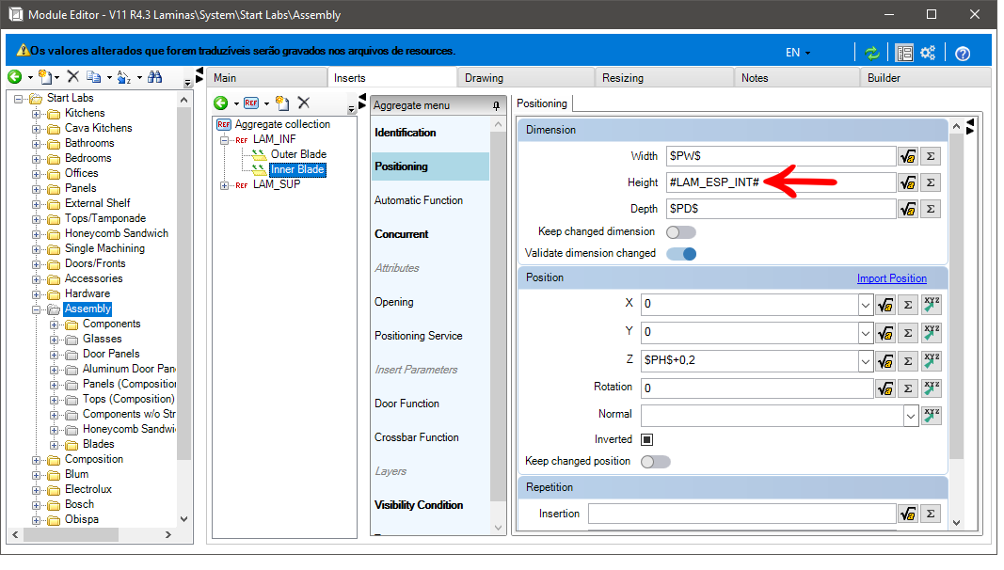This screenshot has width=1004, height=570.
Task: Toggle the Inverted checkbox
Action: click(x=646, y=440)
